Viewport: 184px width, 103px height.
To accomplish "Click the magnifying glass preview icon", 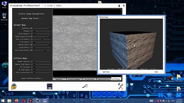I will [x=85, y=86].
